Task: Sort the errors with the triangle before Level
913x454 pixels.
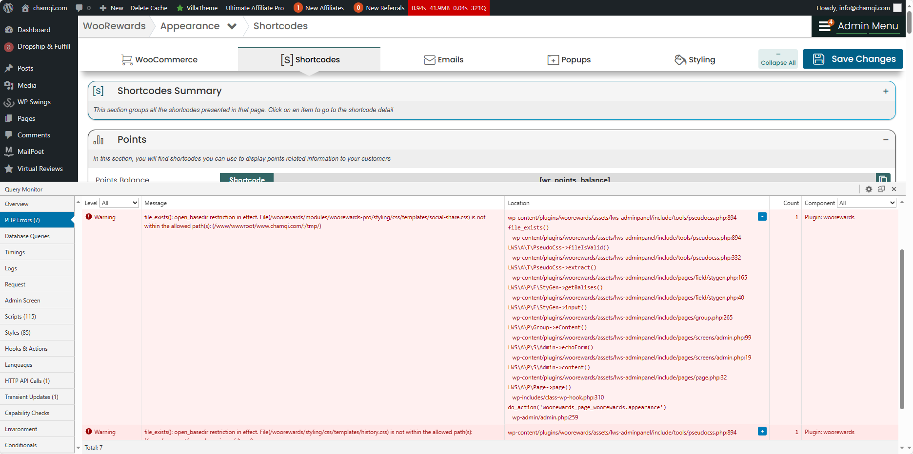Action: (x=78, y=202)
